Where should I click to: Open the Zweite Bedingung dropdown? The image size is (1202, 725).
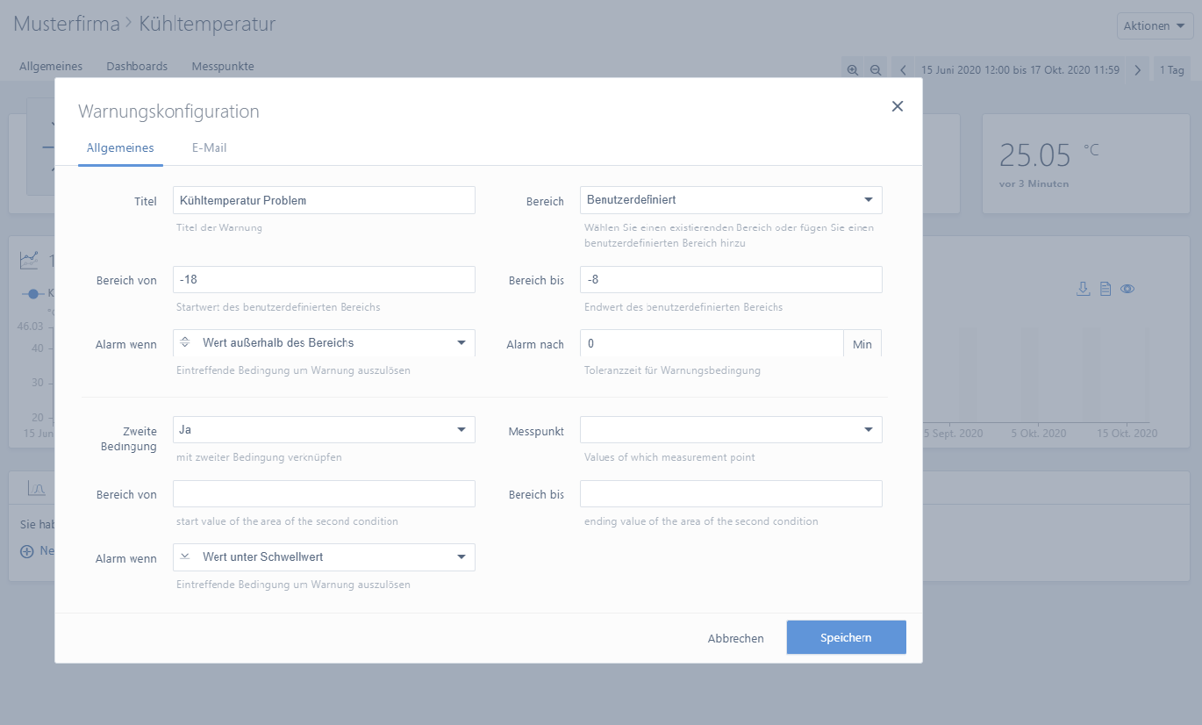click(324, 430)
